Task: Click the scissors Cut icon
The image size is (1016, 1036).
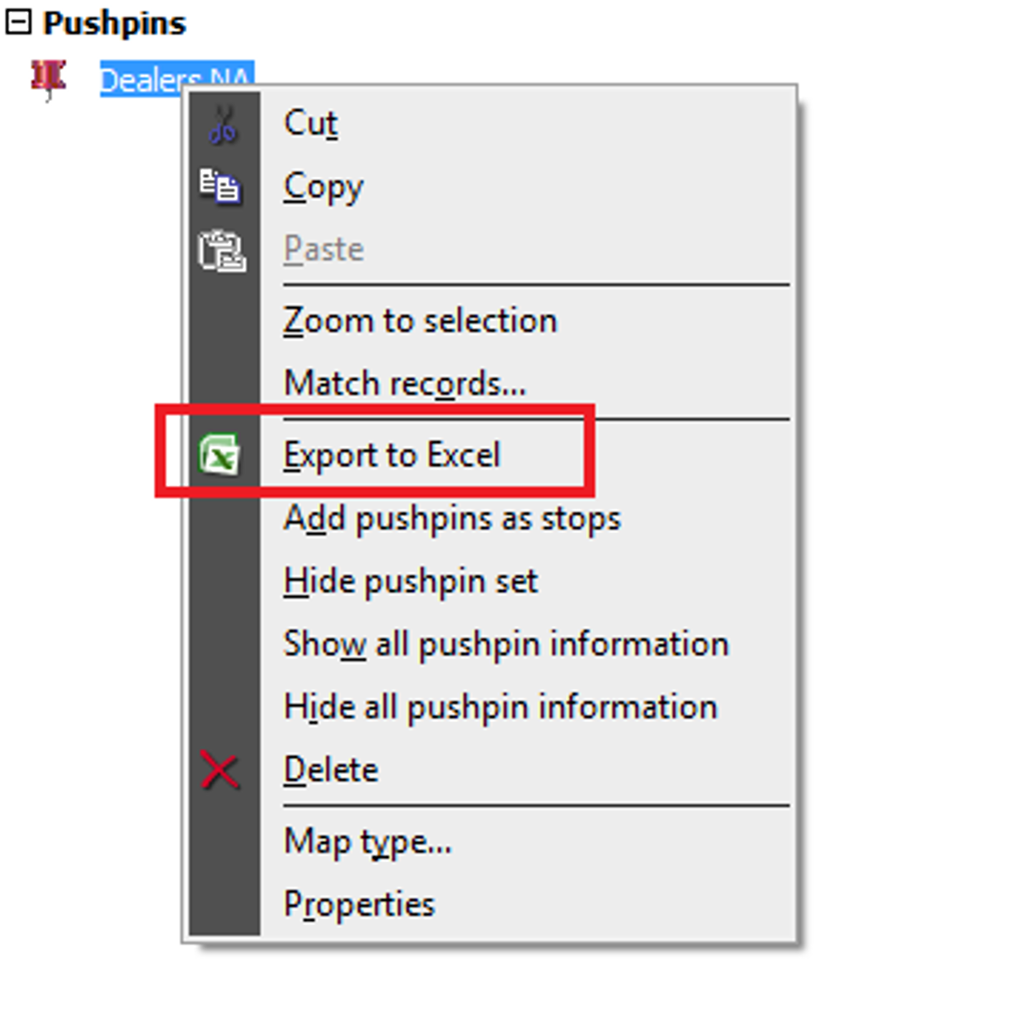Action: click(223, 124)
